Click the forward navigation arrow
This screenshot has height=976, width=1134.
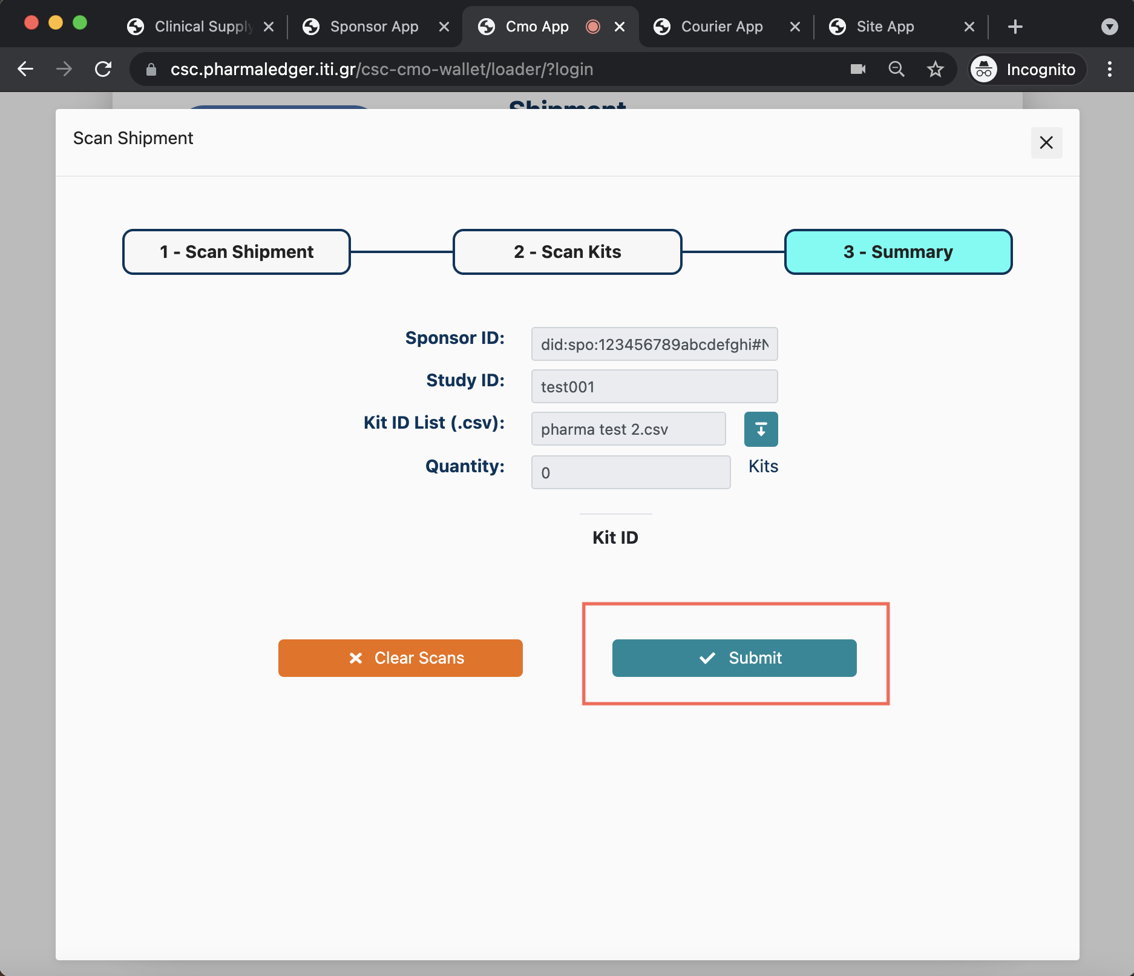click(64, 69)
